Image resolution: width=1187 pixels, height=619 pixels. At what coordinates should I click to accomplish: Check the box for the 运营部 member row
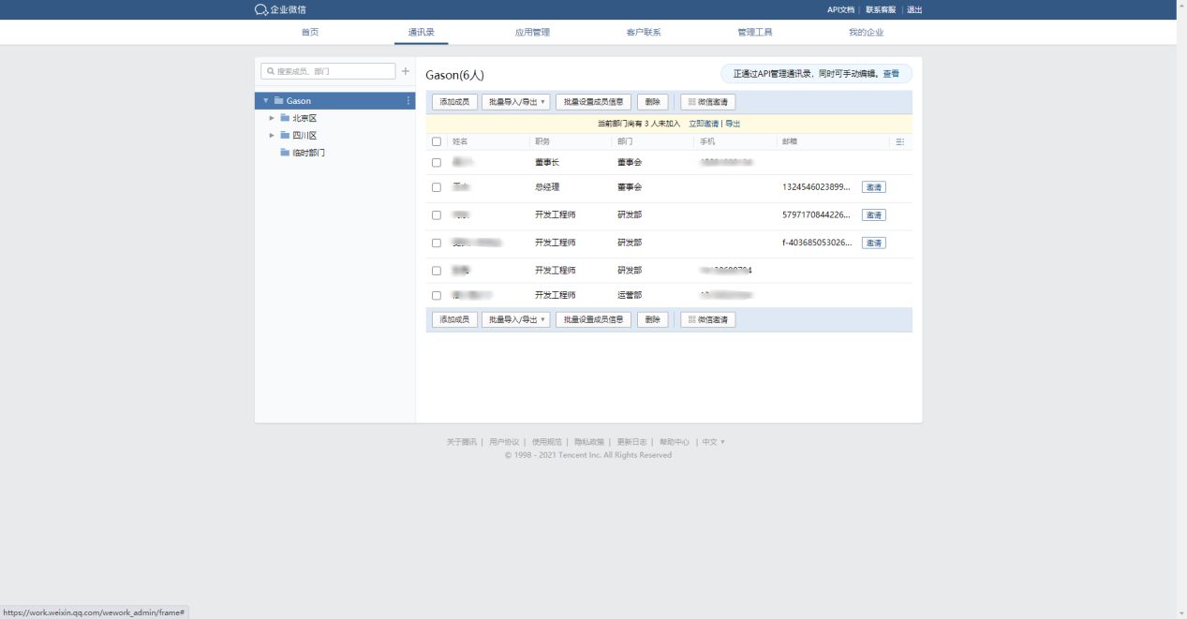pos(437,296)
